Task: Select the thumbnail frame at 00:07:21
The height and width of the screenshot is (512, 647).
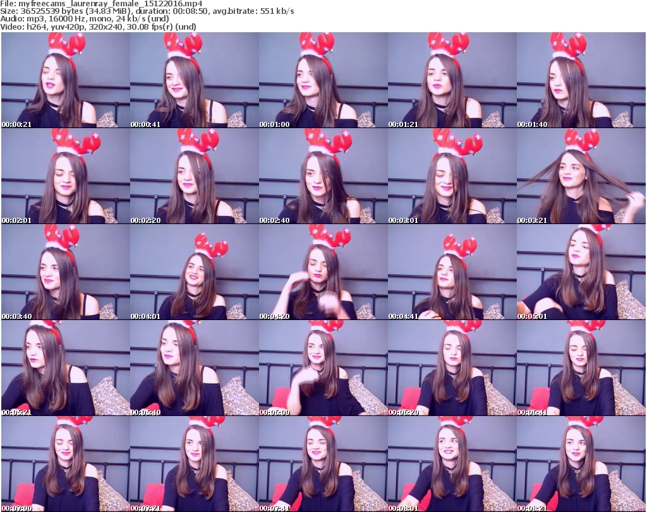Action: point(195,464)
